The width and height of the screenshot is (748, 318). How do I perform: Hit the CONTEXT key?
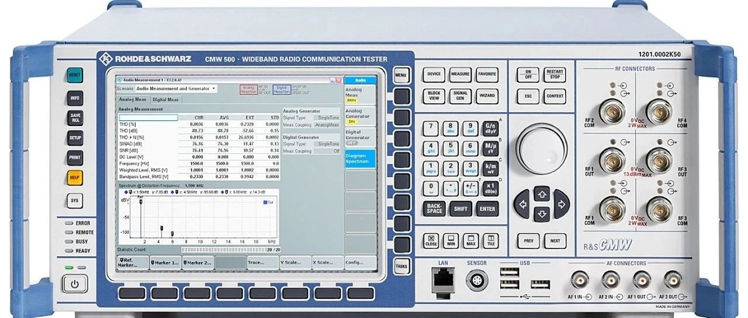[x=555, y=96]
